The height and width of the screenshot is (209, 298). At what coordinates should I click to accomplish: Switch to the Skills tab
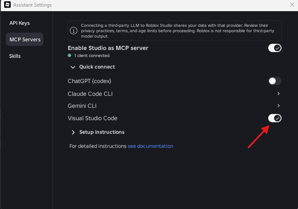[15, 56]
